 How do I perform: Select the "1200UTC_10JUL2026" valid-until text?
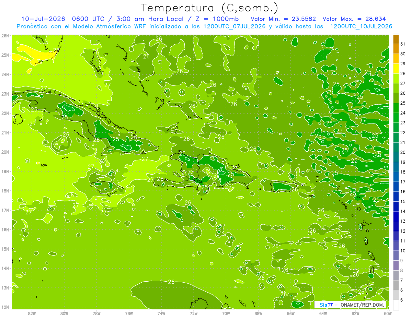361,26
